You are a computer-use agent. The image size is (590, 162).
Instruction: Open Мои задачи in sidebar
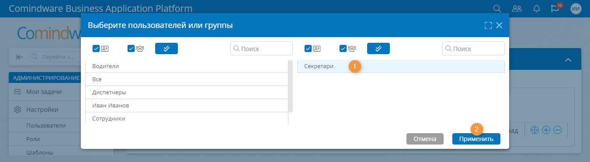pos(45,92)
